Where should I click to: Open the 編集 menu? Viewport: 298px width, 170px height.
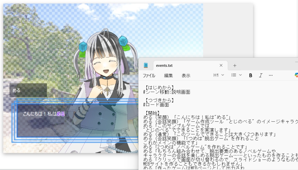tap(168, 75)
